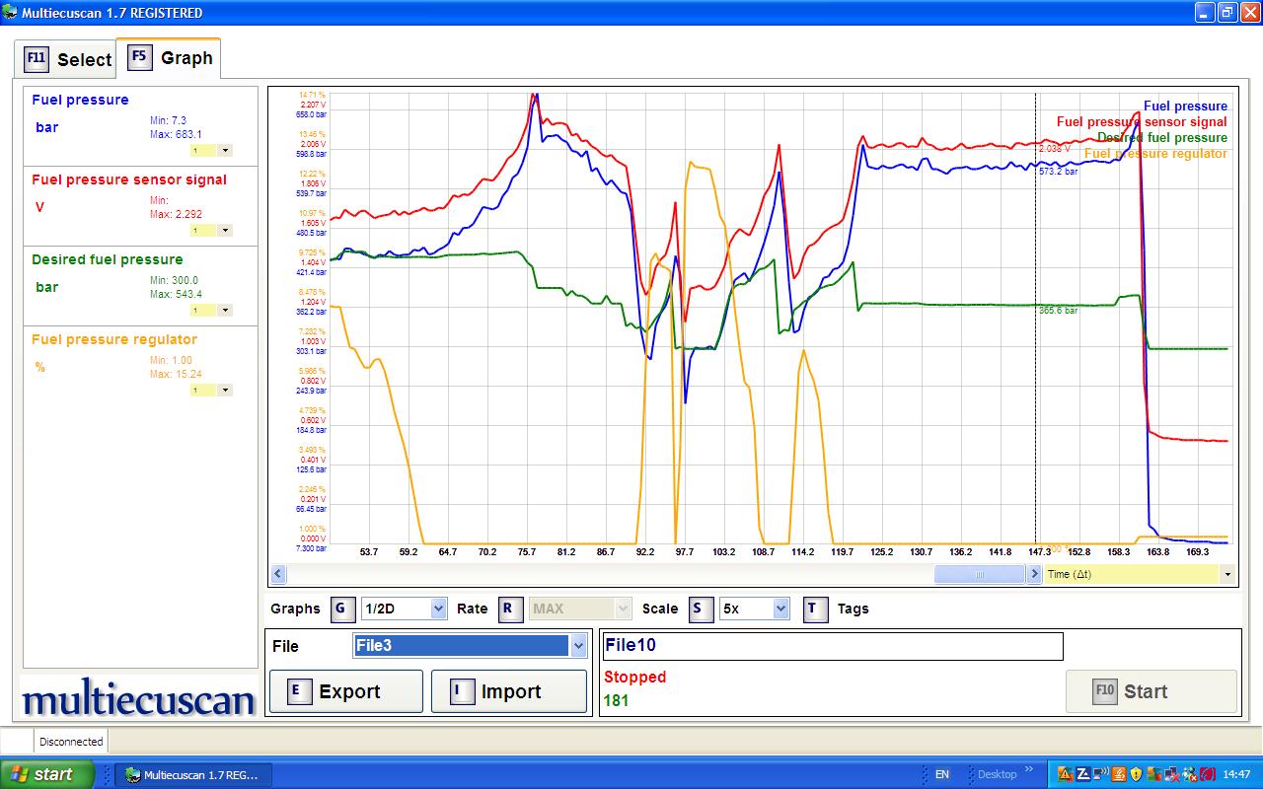The image size is (1263, 789).
Task: Click the Export button
Action: tap(345, 691)
